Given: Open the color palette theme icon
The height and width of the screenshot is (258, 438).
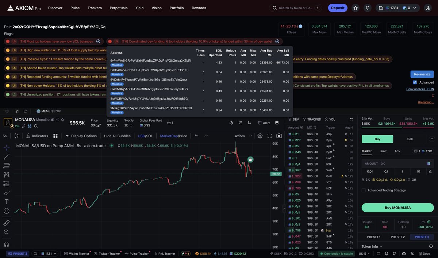Looking at the screenshot, I should pyautogui.click(x=395, y=254).
